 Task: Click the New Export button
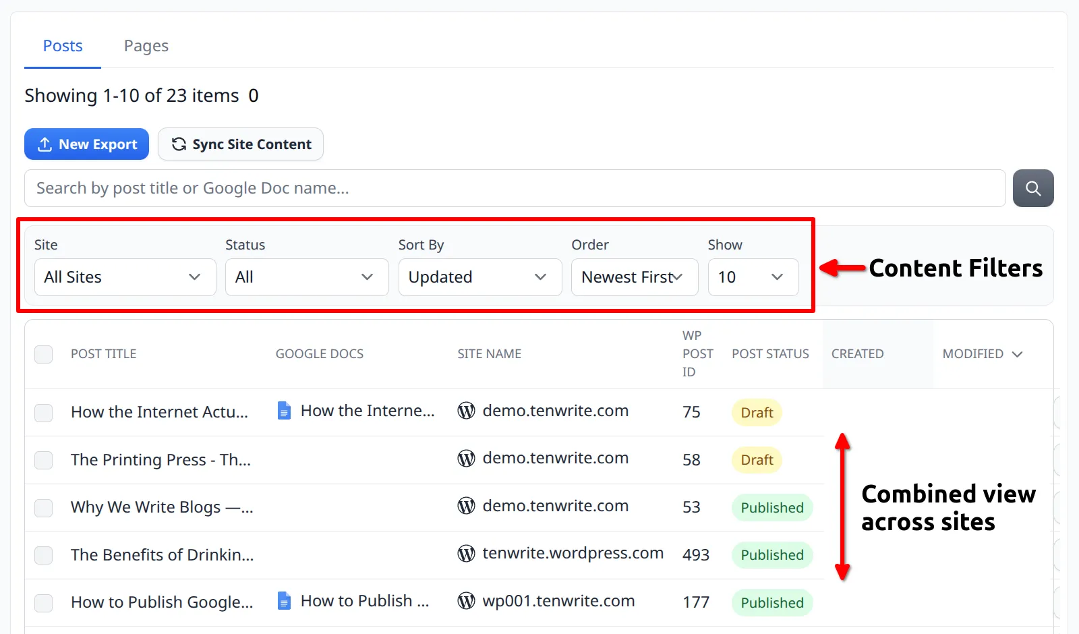click(x=86, y=144)
